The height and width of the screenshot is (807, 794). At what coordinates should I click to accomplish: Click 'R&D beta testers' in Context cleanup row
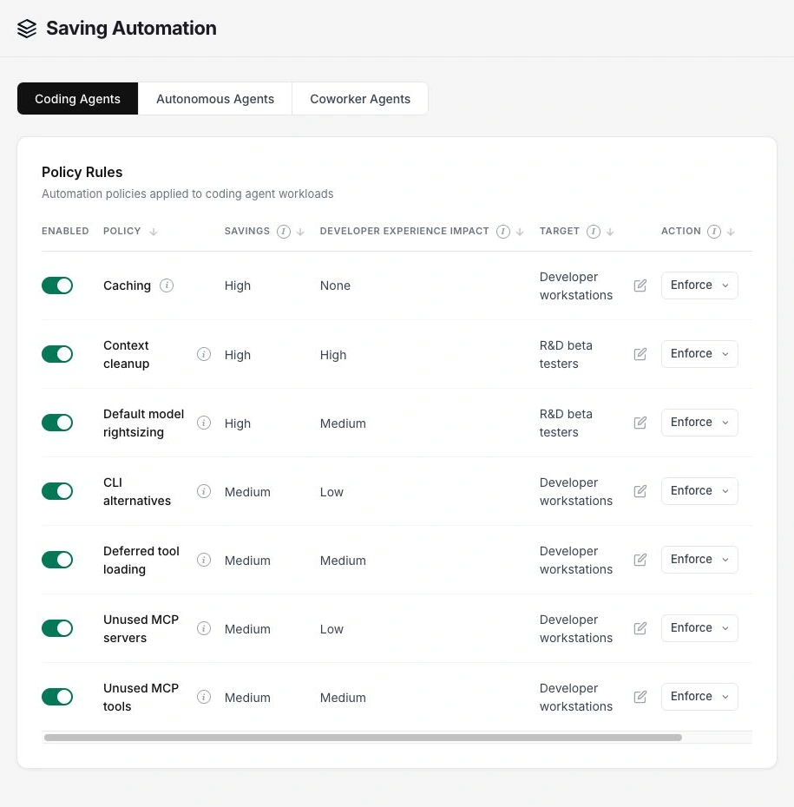pos(566,354)
